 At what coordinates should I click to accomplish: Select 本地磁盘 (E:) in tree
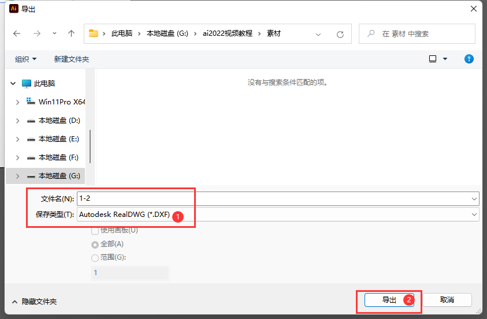[x=53, y=139]
